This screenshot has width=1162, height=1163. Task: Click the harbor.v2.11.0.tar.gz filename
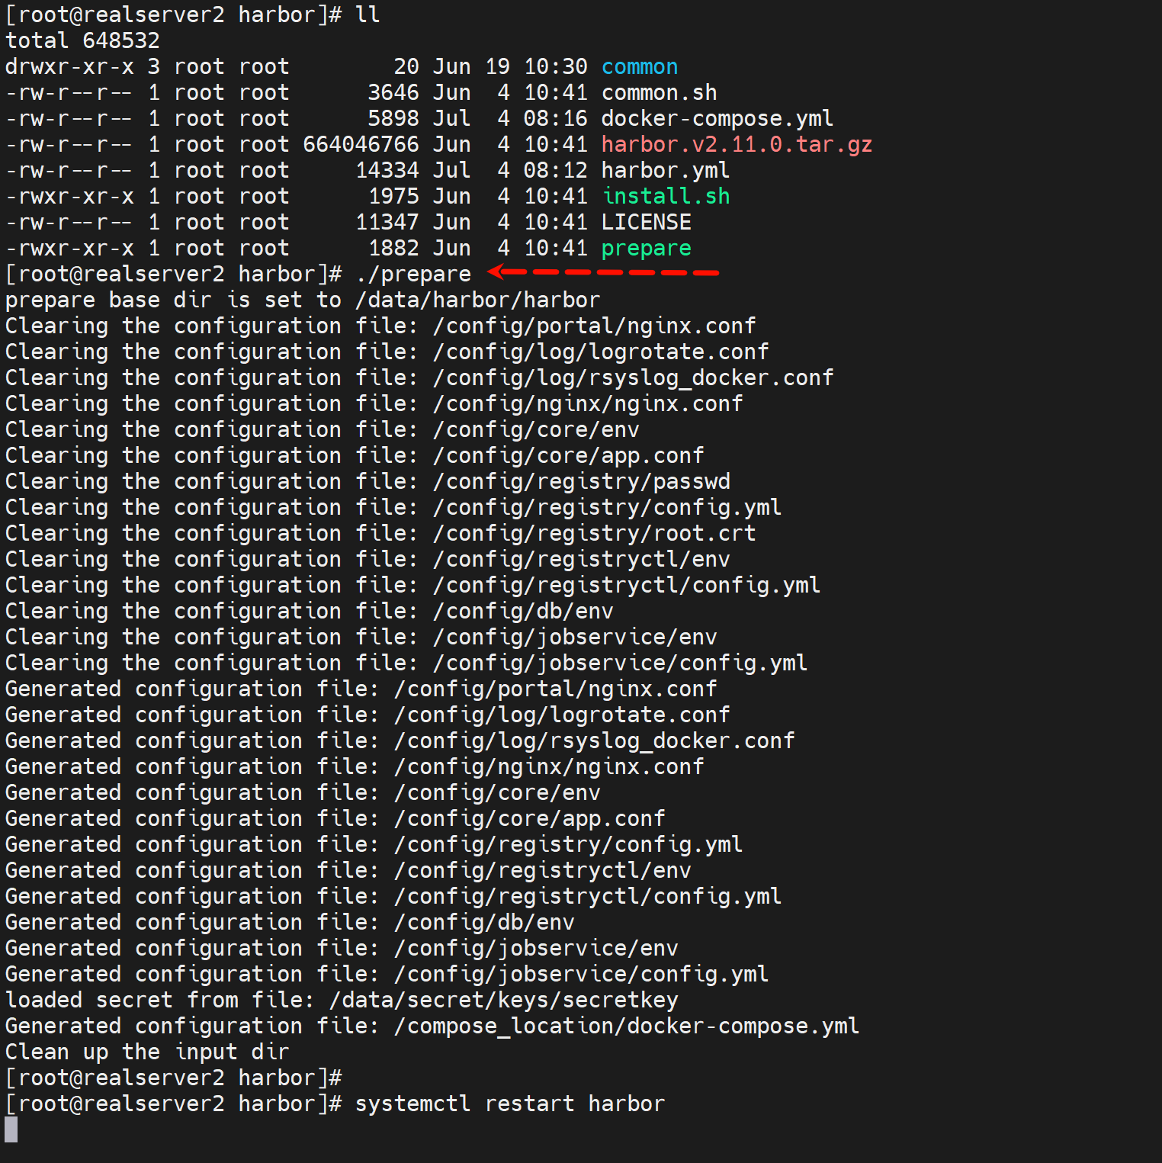click(x=736, y=145)
